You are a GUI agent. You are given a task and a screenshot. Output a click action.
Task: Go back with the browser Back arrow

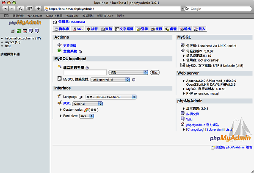pos(6,8)
